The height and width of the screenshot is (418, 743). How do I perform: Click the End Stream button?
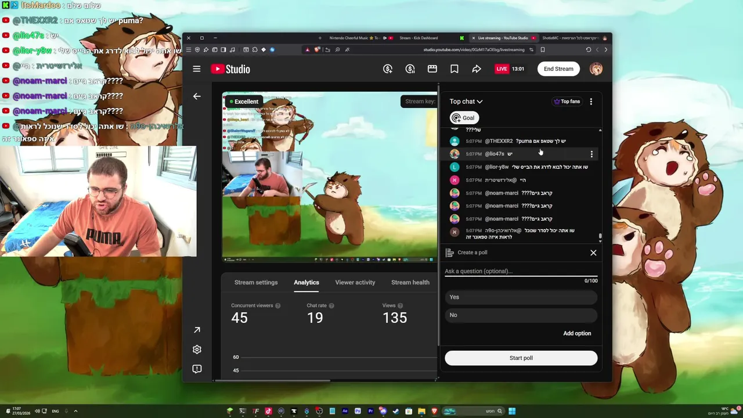[x=558, y=69]
